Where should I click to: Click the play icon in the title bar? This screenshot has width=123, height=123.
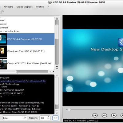(50, 2)
